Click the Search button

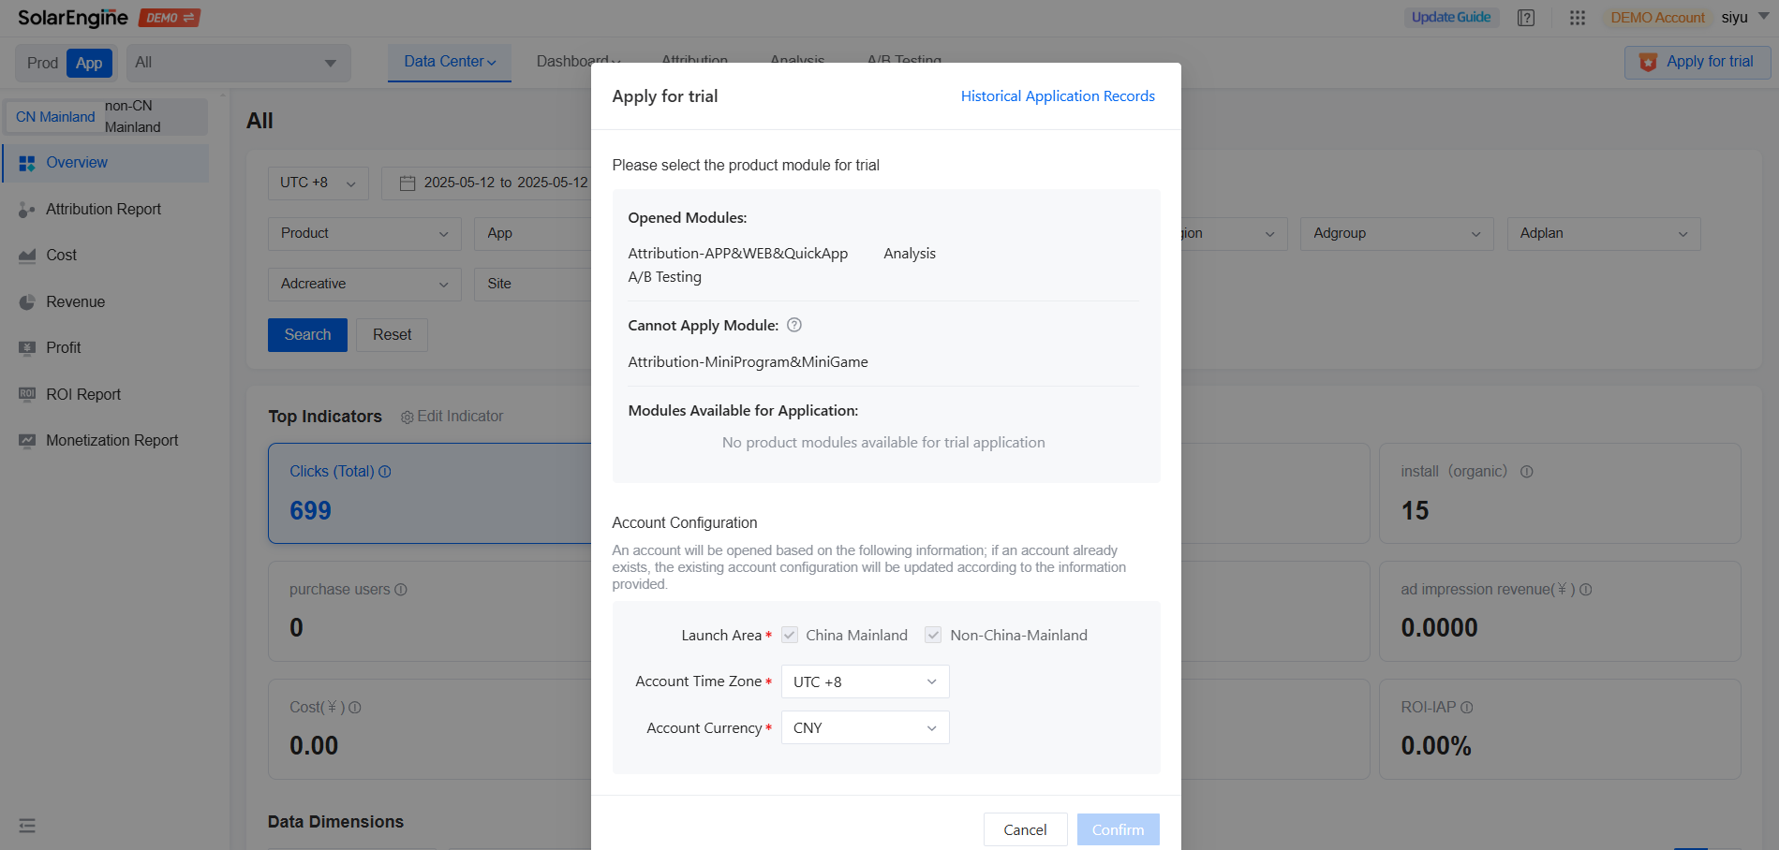click(307, 335)
